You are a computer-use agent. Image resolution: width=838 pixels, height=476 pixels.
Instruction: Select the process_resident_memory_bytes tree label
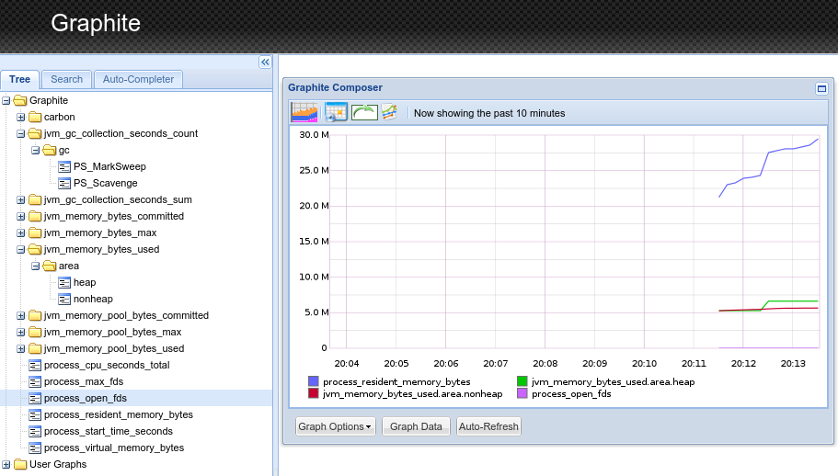[119, 414]
